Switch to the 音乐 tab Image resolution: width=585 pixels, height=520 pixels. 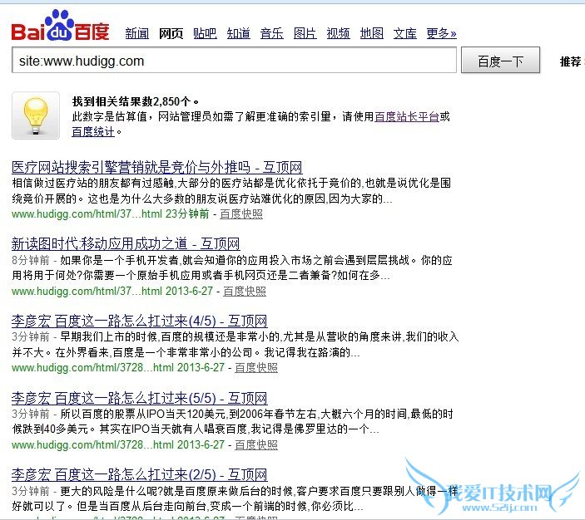[x=271, y=33]
